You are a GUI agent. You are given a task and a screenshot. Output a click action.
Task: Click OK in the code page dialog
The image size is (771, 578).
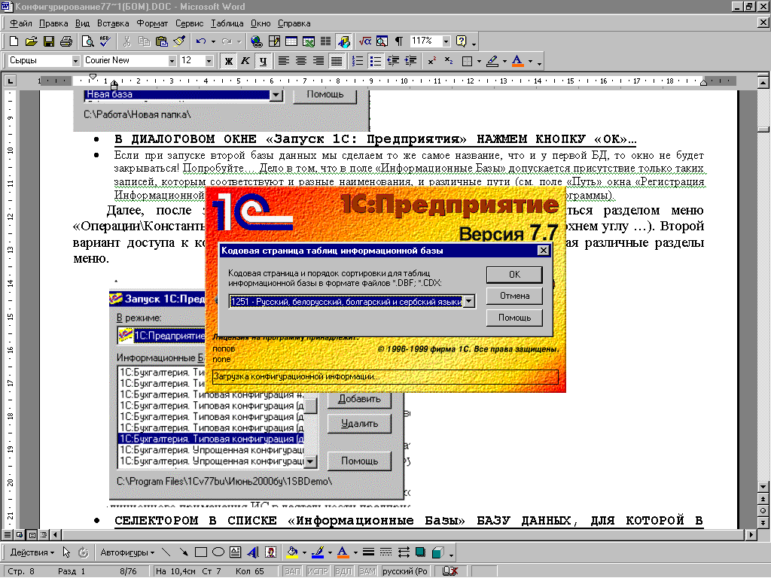(x=514, y=275)
